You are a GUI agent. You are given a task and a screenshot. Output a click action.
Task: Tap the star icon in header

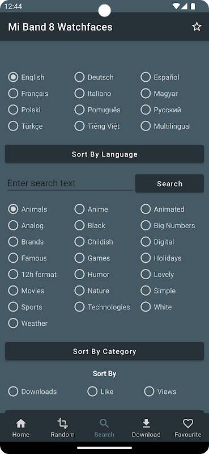[197, 27]
